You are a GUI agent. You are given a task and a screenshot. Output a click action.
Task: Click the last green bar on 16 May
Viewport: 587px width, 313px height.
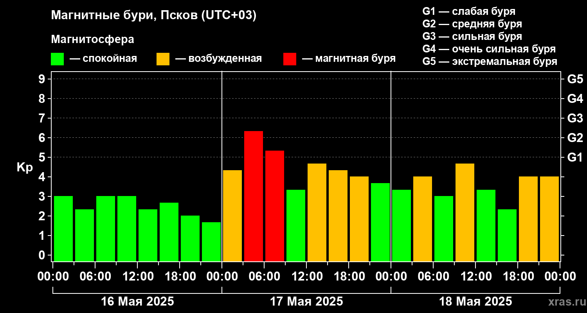(x=211, y=241)
